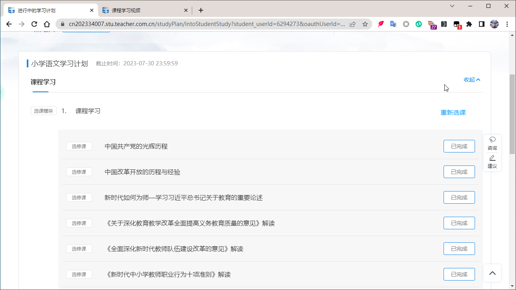
Task: Open the Chrome three-dot menu
Action: pos(507,24)
